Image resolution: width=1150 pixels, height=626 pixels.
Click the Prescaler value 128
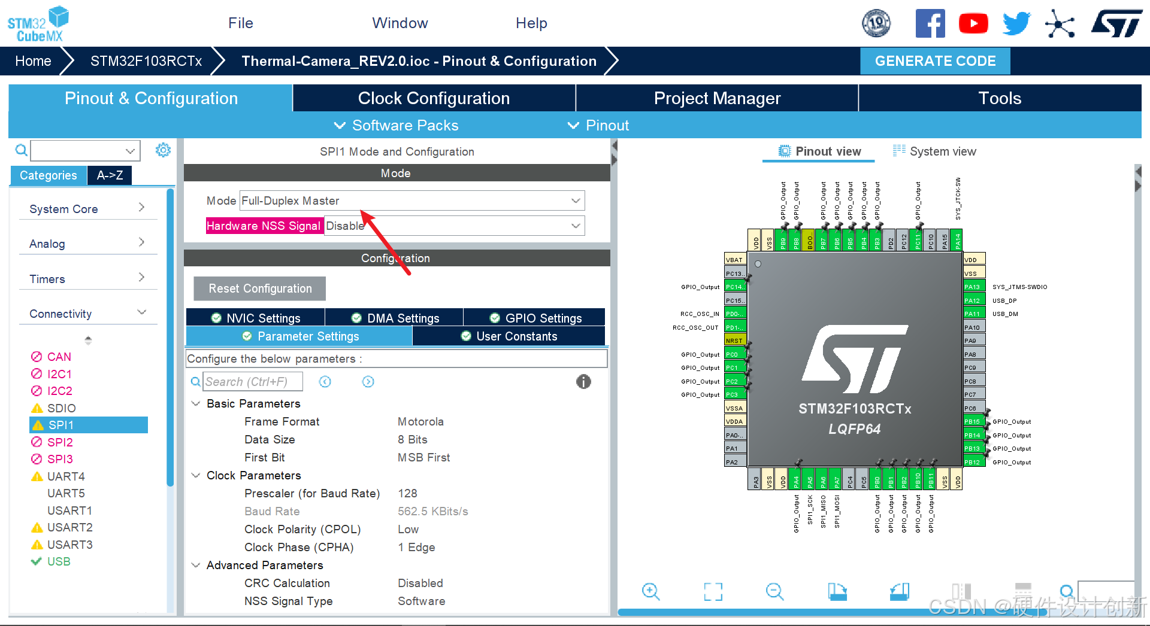pos(408,494)
